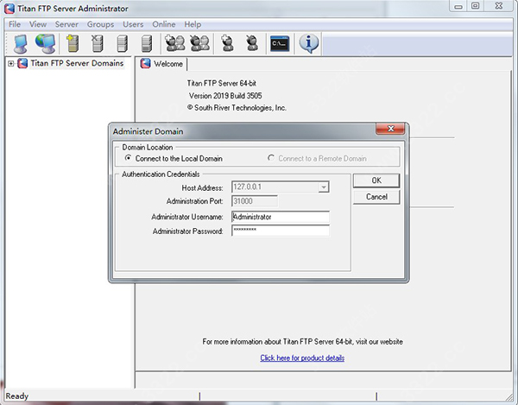Open the Help menu
Screen dimensions: 518x405
[x=193, y=24]
